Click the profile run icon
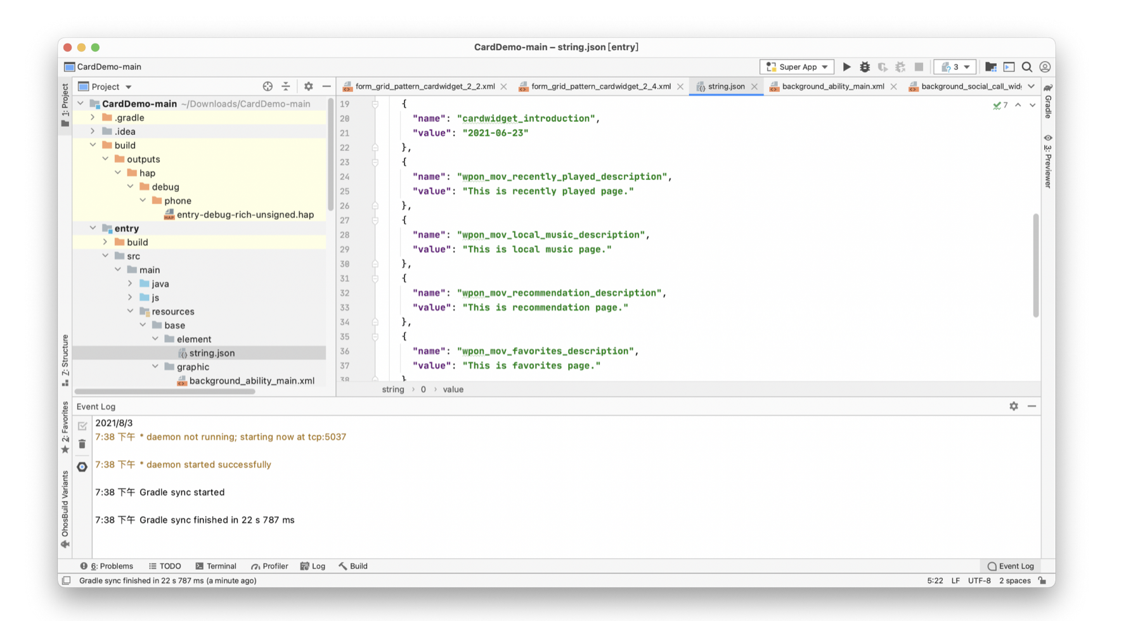Screen dimensions: 1126x621 [x=883, y=67]
